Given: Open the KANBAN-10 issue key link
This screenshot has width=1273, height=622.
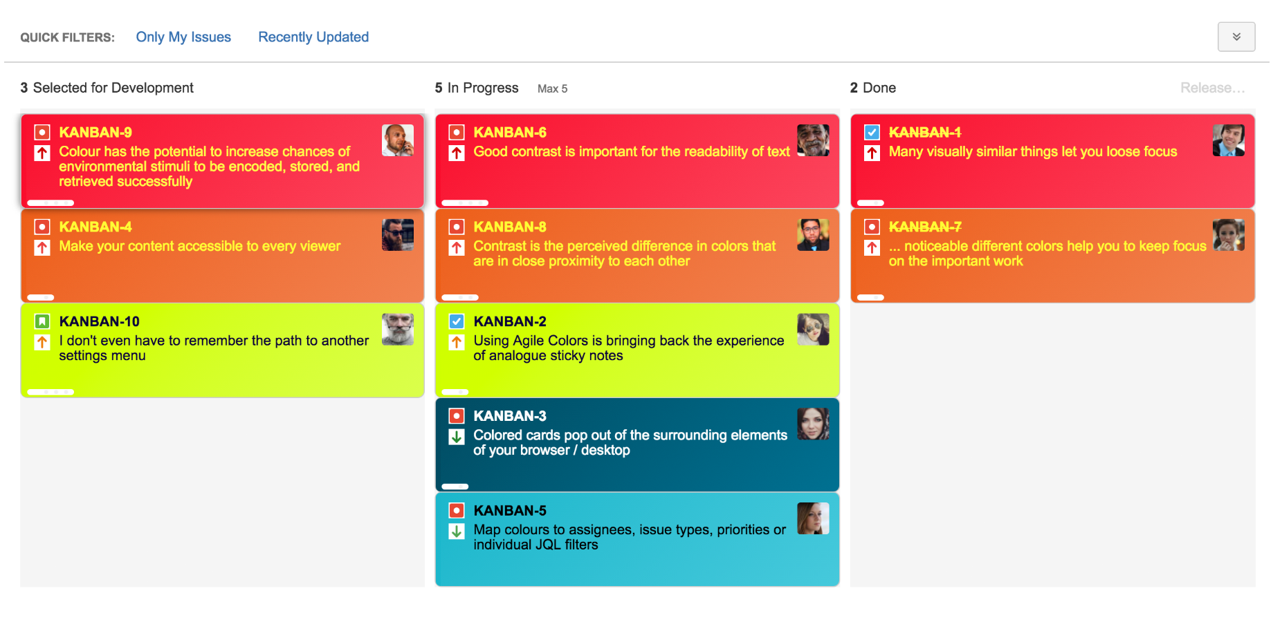Looking at the screenshot, I should click(99, 321).
